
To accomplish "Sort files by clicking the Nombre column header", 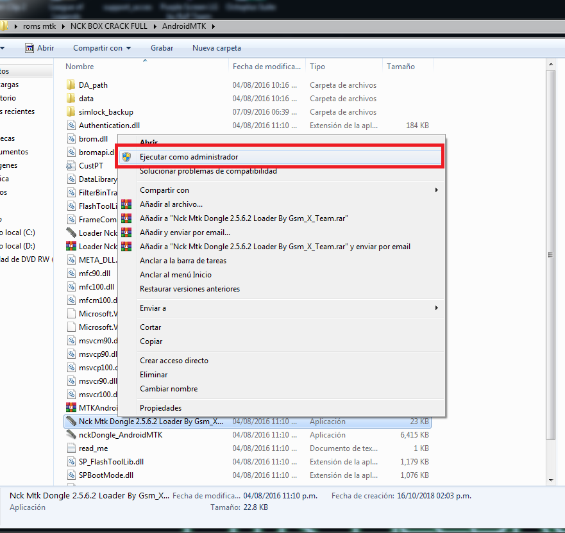I will pyautogui.click(x=78, y=66).
